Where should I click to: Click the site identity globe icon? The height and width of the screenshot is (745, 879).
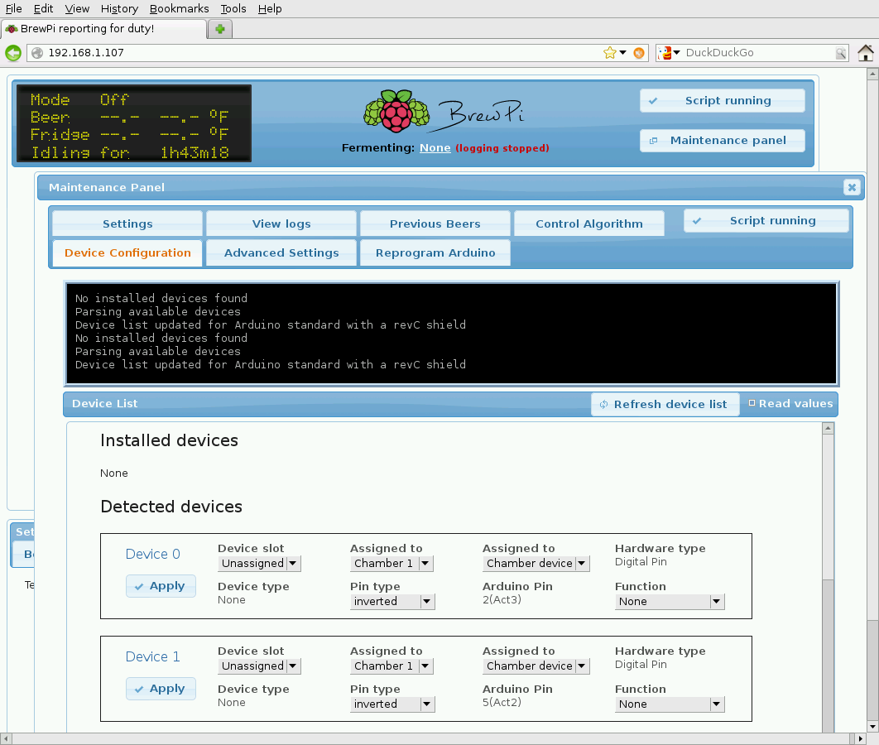click(37, 53)
